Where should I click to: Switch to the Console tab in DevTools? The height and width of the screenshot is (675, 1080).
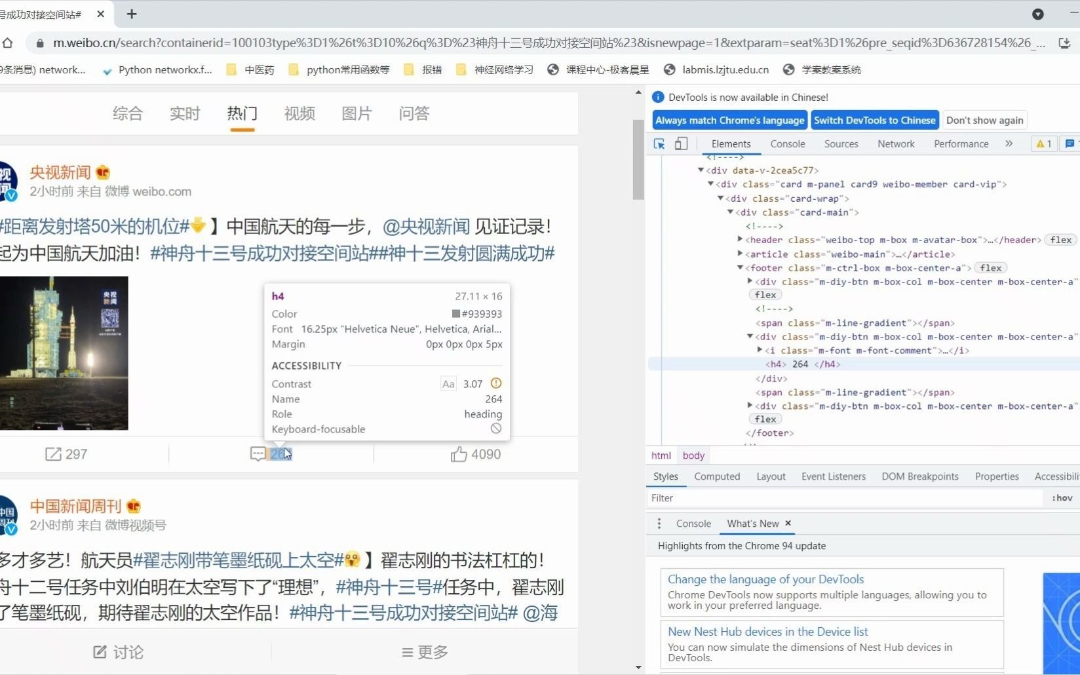[x=788, y=144]
